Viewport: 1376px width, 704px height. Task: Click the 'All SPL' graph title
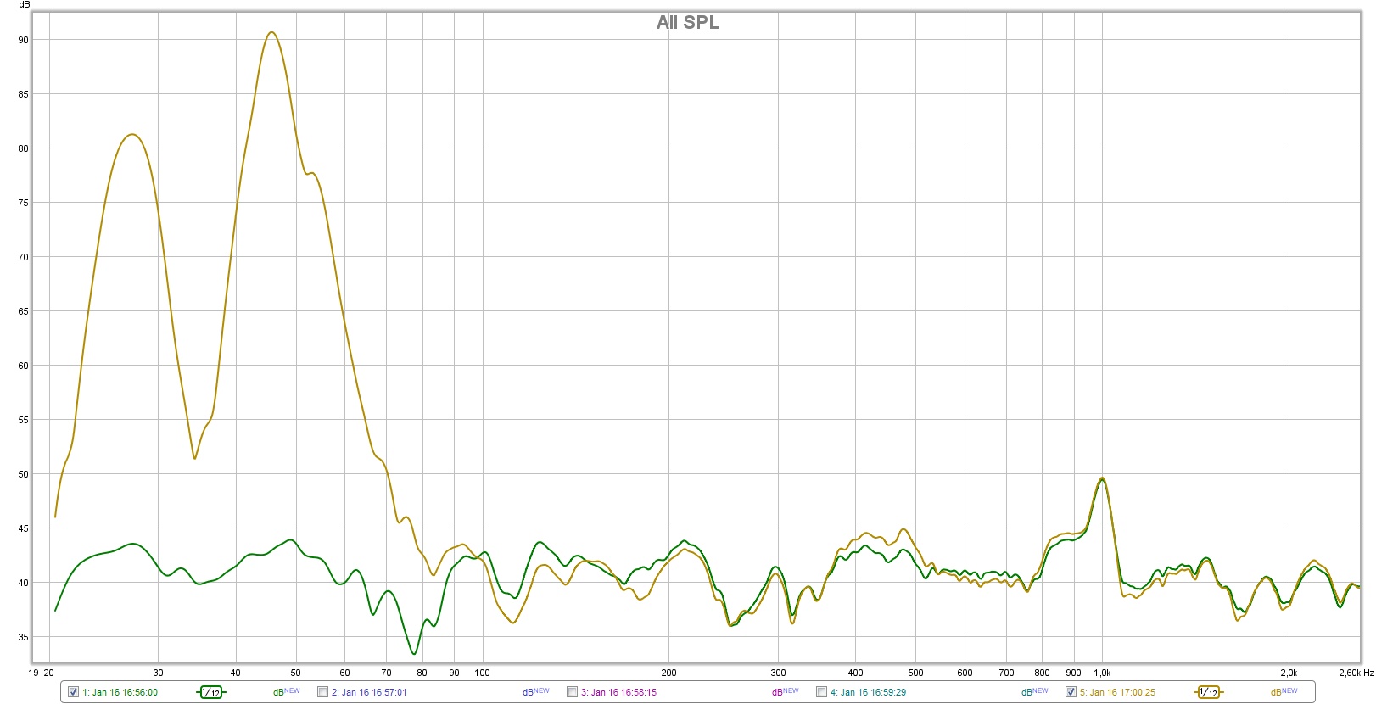pyautogui.click(x=687, y=23)
